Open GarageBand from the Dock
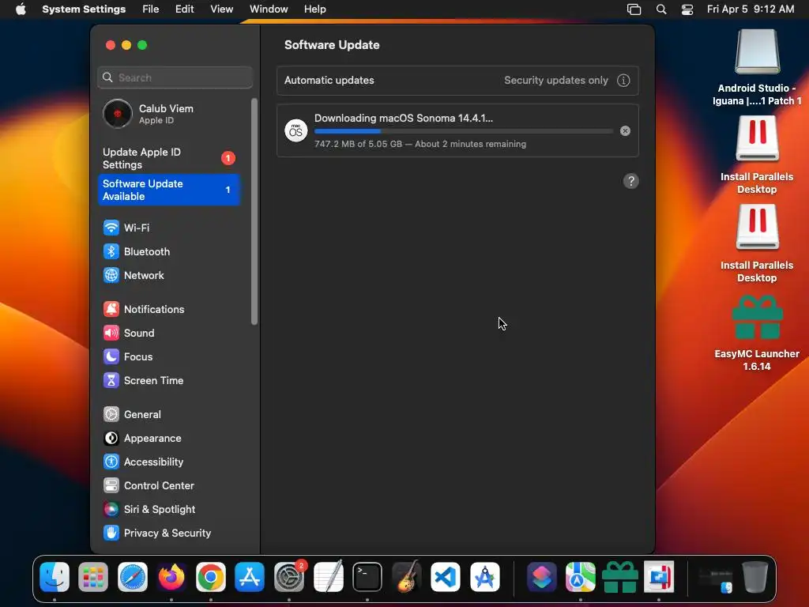Viewport: 809px width, 607px height. tap(407, 576)
